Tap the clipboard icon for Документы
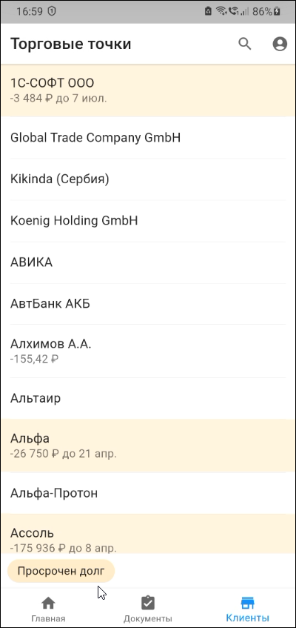This screenshot has height=628, width=296. coord(148,603)
